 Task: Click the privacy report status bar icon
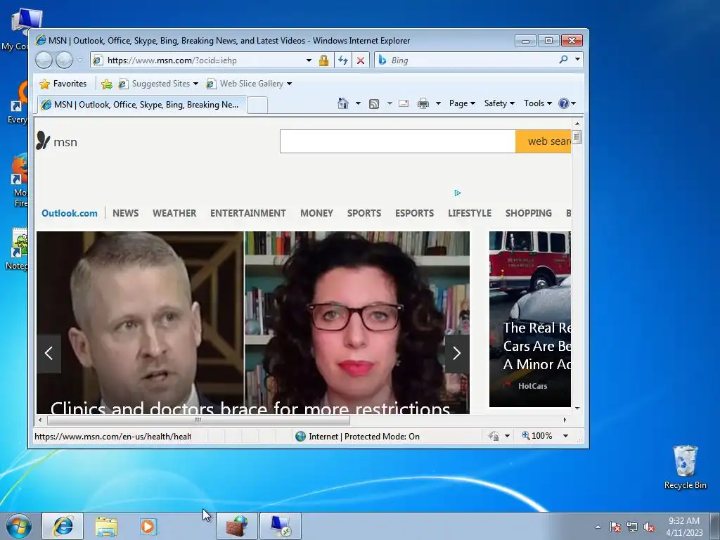[x=494, y=436]
